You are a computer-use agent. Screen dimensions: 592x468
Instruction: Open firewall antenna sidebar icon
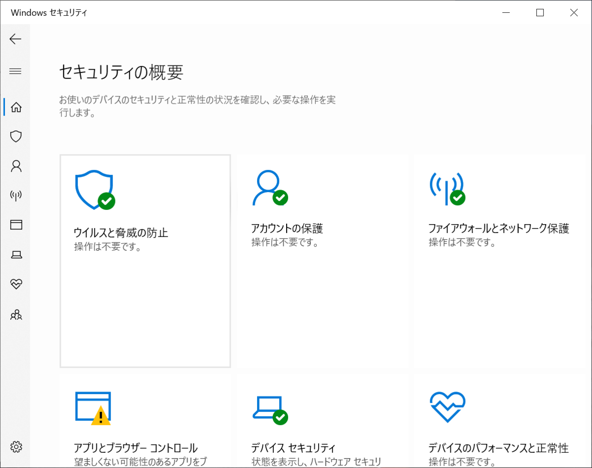(16, 195)
